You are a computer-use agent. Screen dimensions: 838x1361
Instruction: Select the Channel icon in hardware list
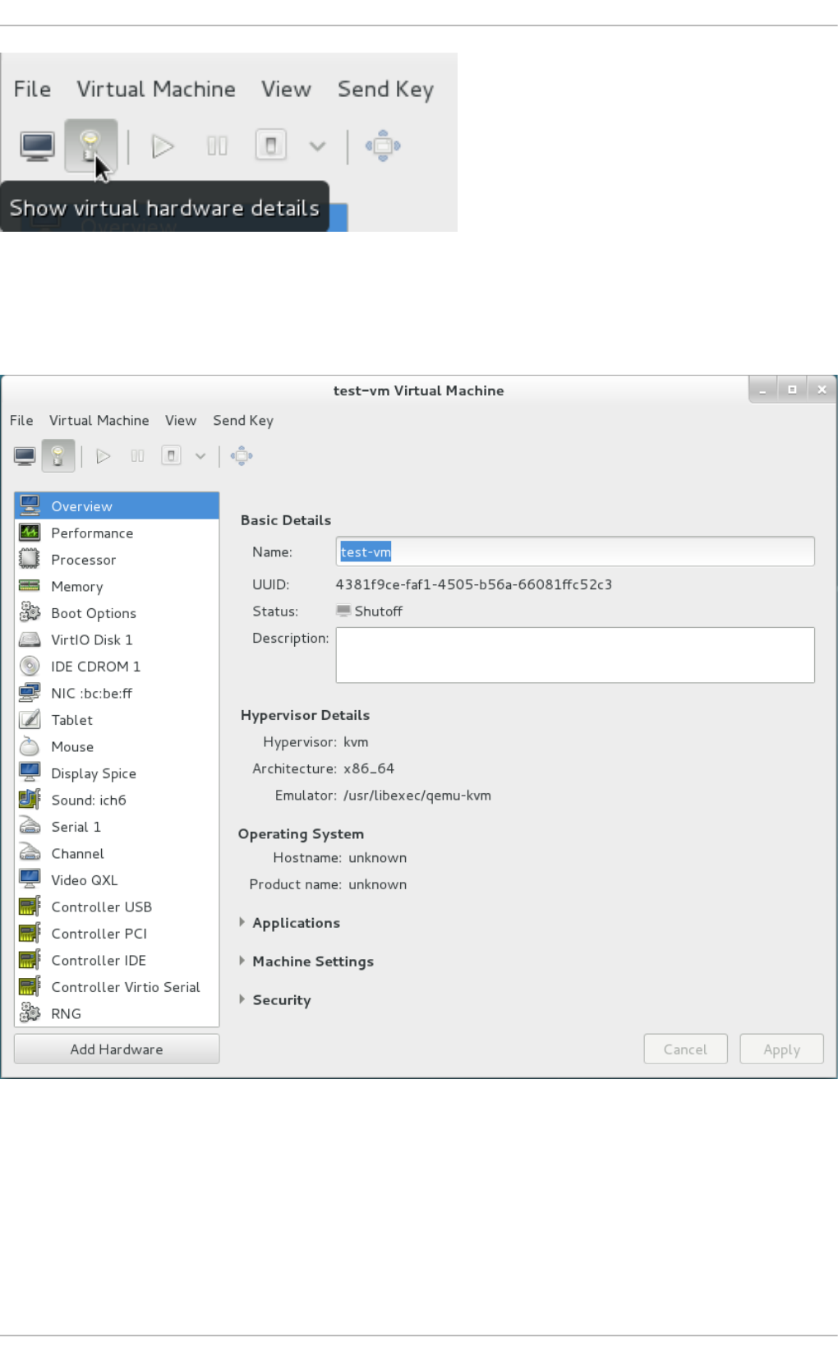pos(30,853)
